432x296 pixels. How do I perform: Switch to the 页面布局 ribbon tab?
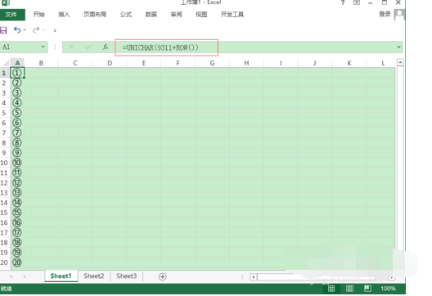pos(95,15)
